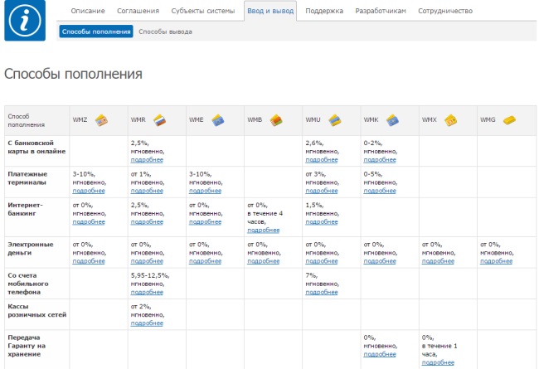This screenshot has width=539, height=369.
Task: Click the WMR wallet icon
Action: coord(158,120)
